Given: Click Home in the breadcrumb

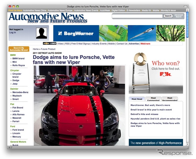Looking at the screenshot, I should click(36, 49).
